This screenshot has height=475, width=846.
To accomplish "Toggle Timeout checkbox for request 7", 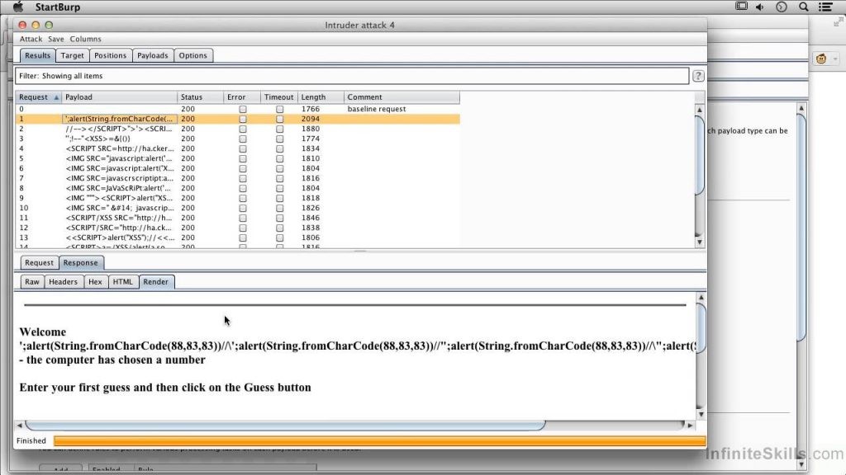I will pos(279,178).
